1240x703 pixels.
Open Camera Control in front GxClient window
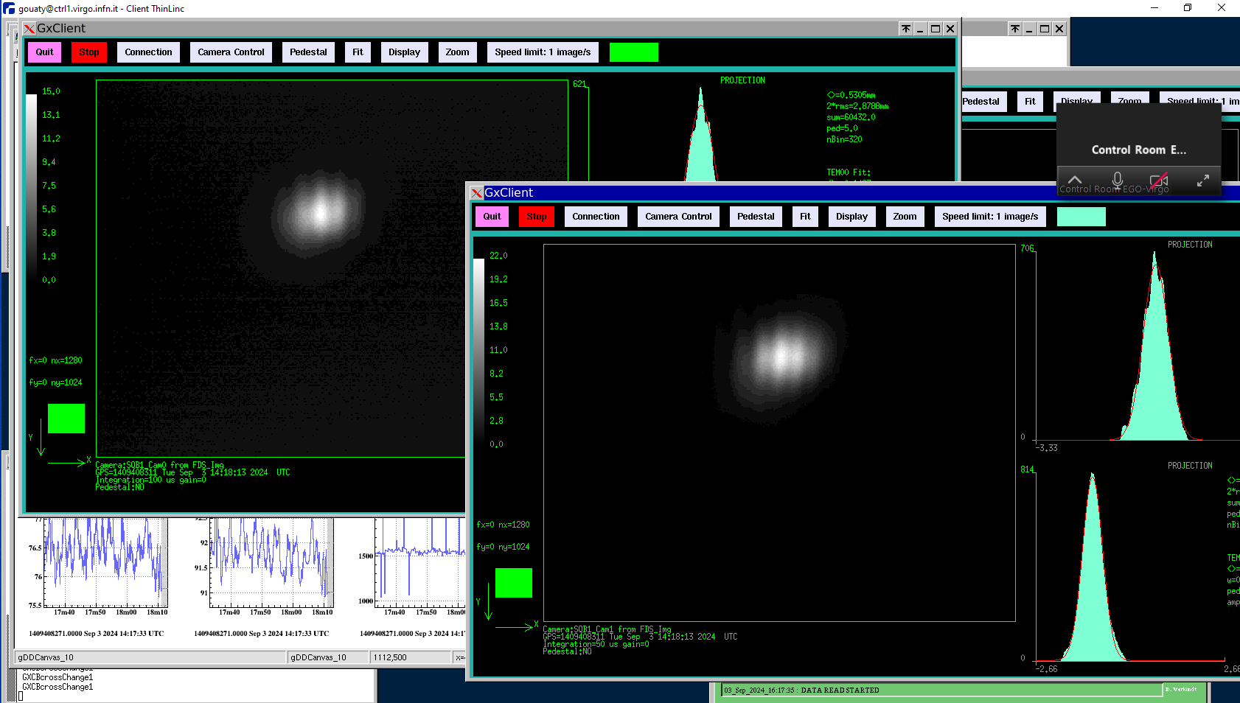pyautogui.click(x=678, y=217)
